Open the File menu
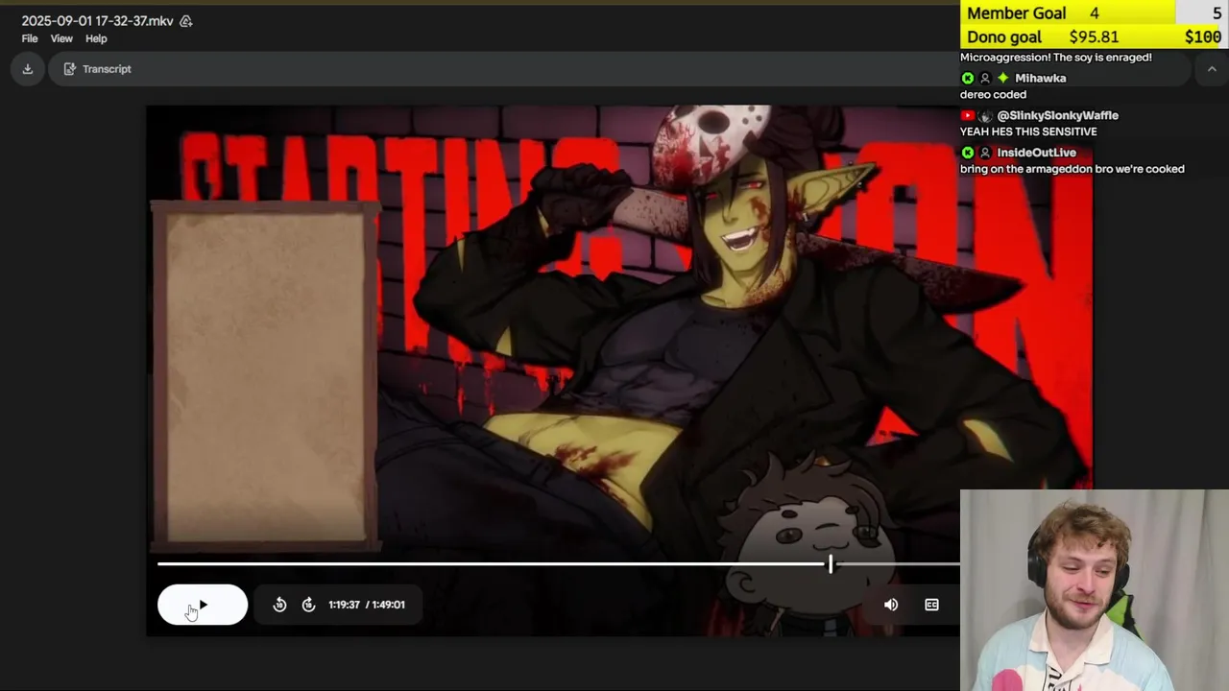The image size is (1229, 691). 30,38
